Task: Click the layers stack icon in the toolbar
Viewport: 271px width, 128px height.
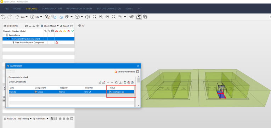Action: click(x=145, y=17)
